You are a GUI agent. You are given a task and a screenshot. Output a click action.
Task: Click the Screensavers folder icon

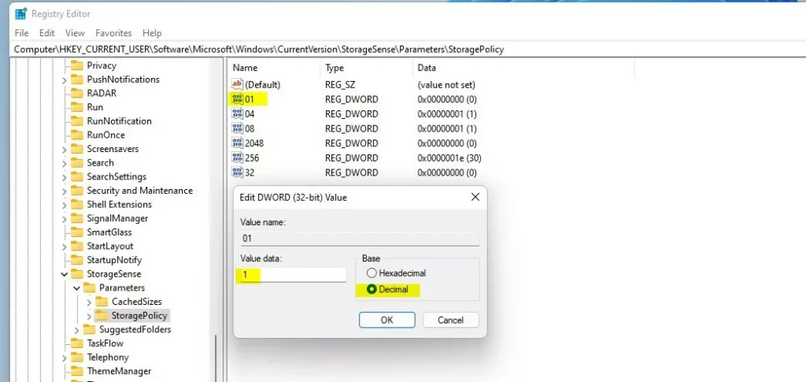tap(77, 149)
